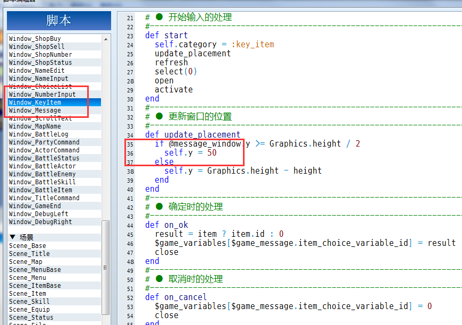This screenshot has width=462, height=325.
Task: Click the 'def on_cancel' code line
Action: click(x=176, y=297)
